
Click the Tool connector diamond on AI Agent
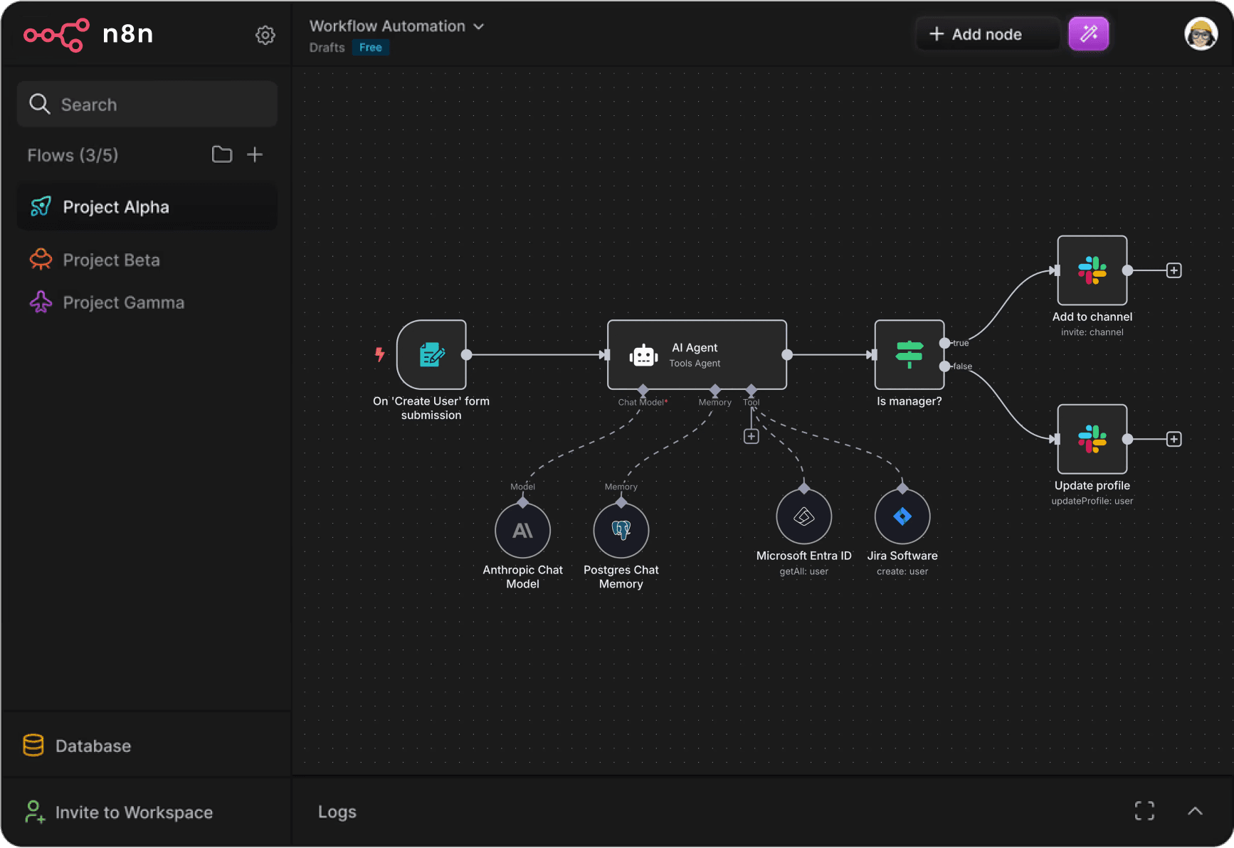(x=752, y=391)
